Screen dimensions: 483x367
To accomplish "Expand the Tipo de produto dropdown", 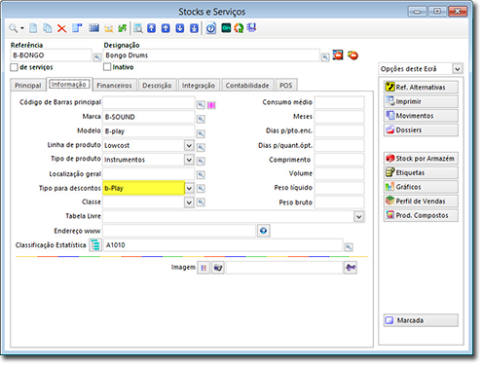I will coord(189,160).
